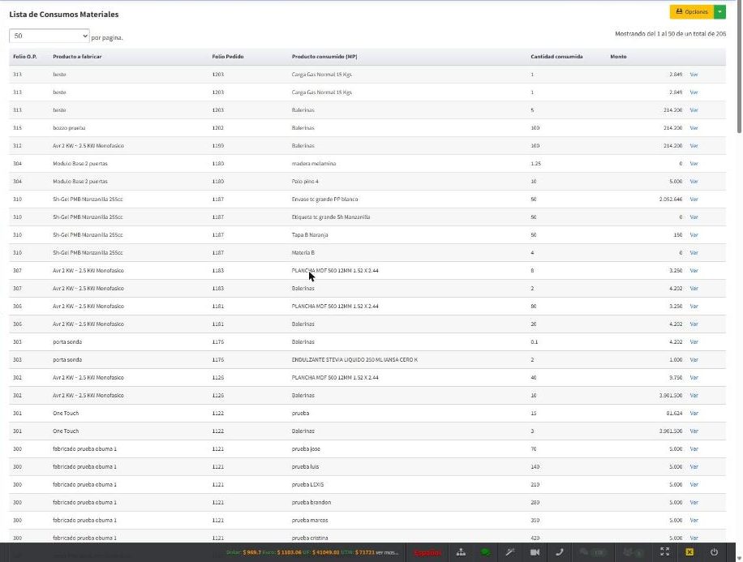Open 'Ver' for the prueba LEXIS row
The width and height of the screenshot is (743, 562).
point(694,485)
